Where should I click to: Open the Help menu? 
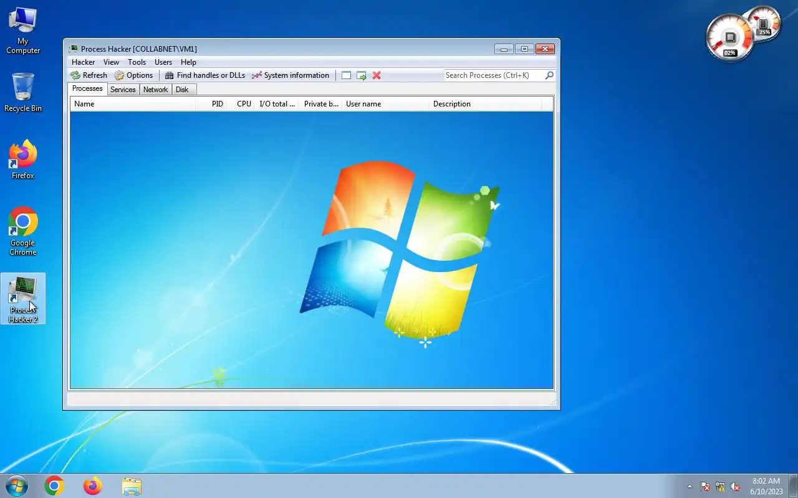(x=188, y=62)
